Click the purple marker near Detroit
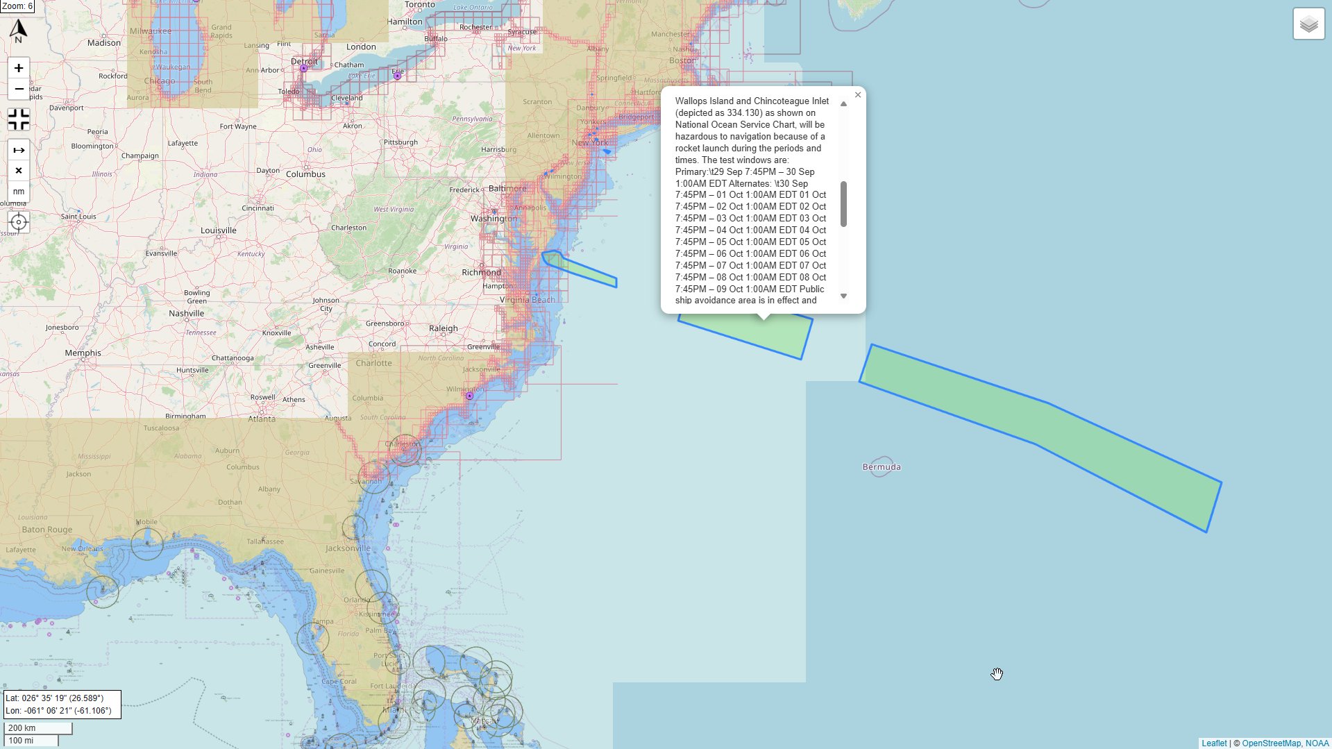This screenshot has height=749, width=1332. (303, 69)
